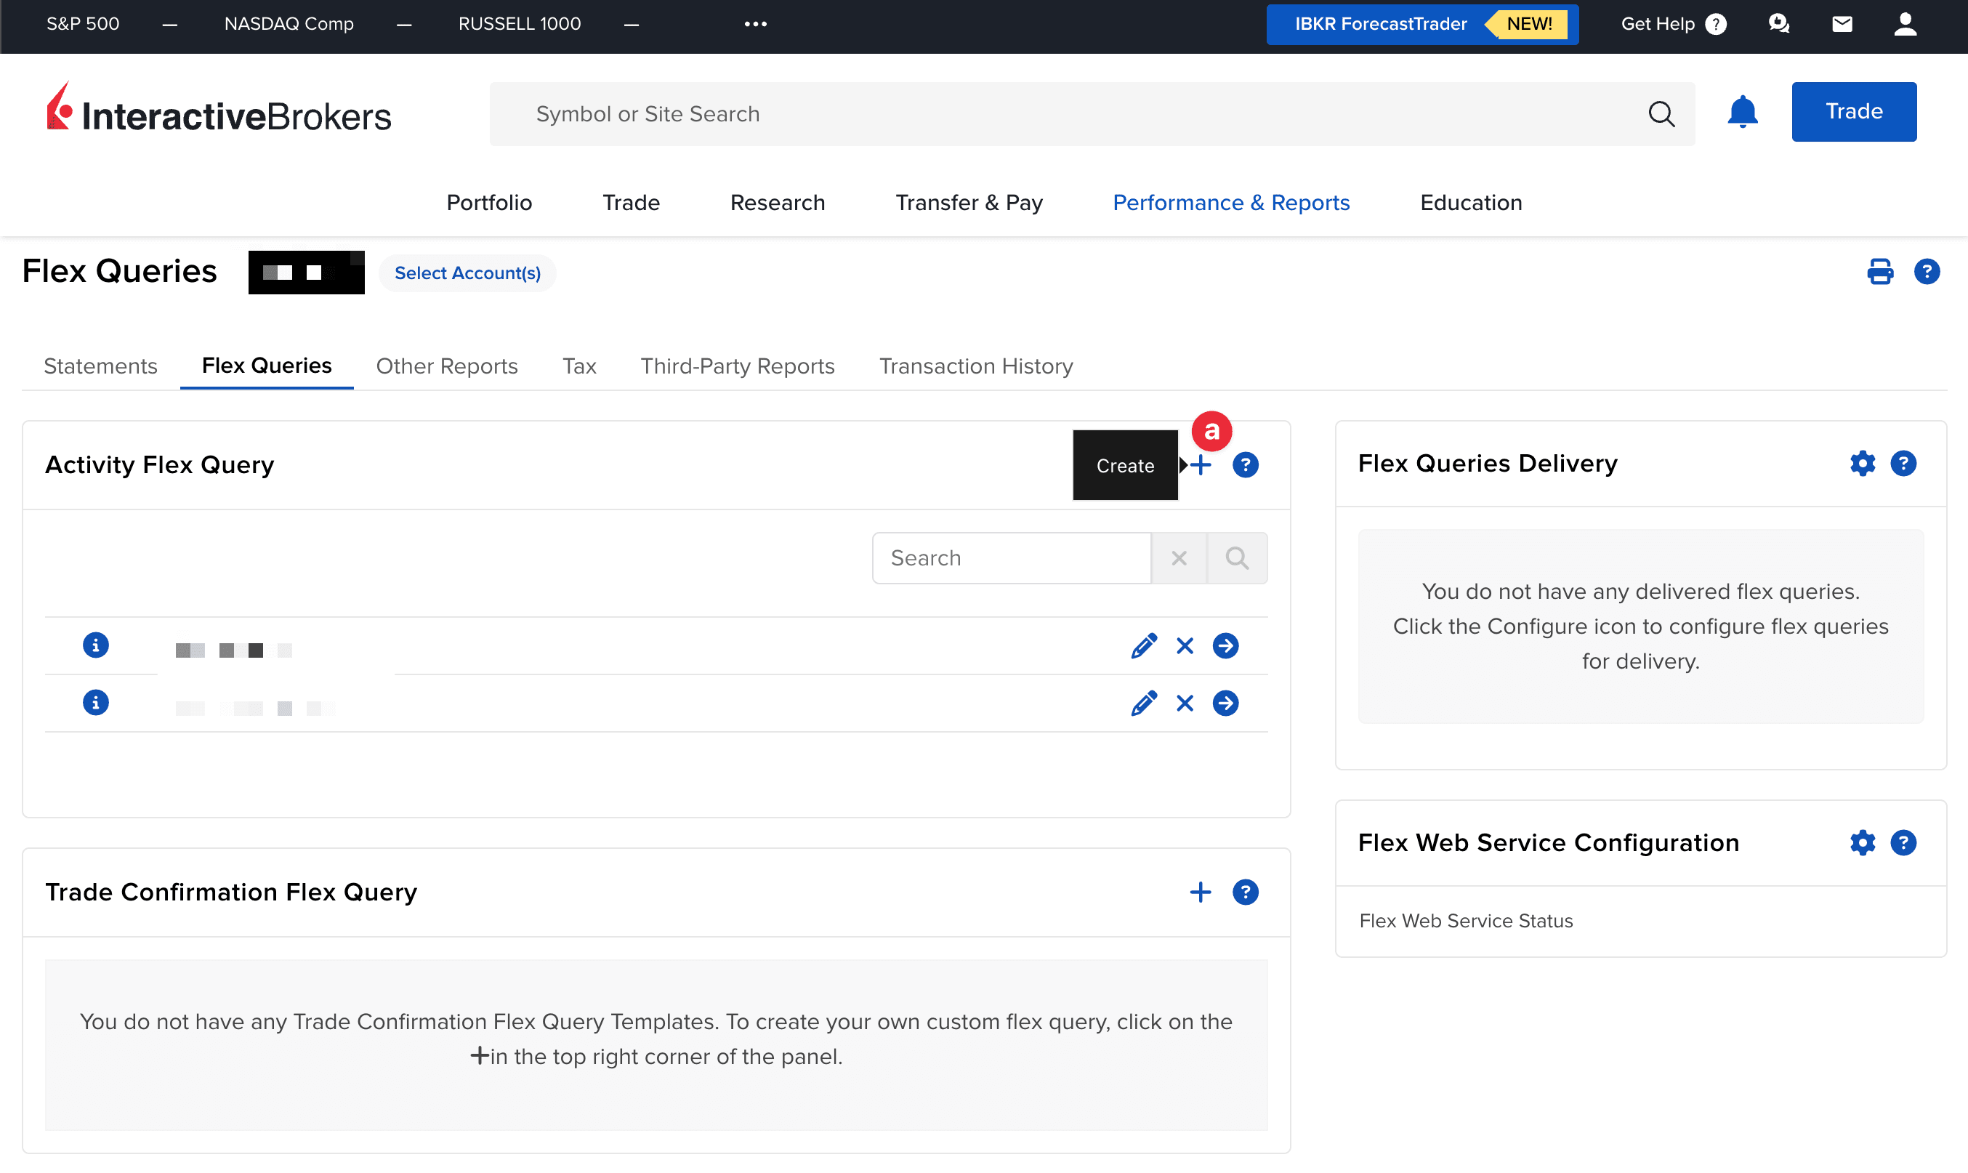This screenshot has width=1968, height=1173.
Task: Configure Flex Queries Delivery settings
Action: (1863, 463)
